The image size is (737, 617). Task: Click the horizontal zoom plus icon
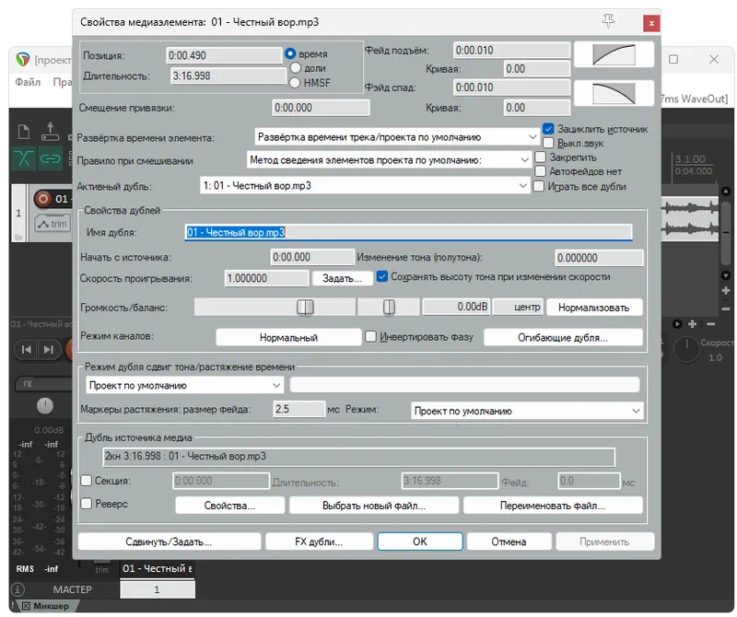(693, 324)
